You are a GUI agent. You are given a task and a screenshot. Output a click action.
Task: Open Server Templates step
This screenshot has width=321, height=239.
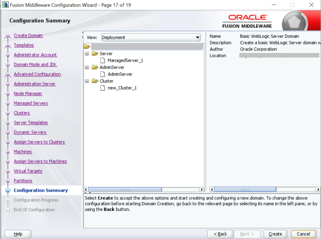click(x=31, y=123)
